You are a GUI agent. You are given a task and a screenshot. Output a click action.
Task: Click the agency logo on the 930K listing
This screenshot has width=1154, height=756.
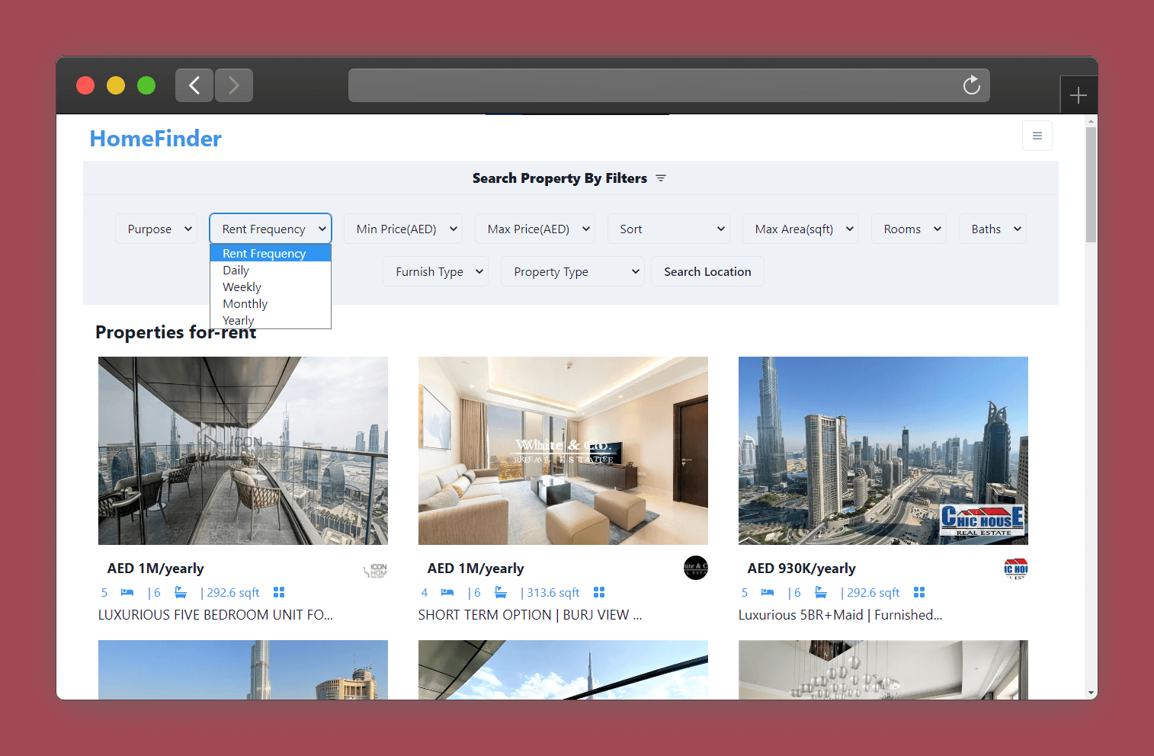tap(1015, 569)
